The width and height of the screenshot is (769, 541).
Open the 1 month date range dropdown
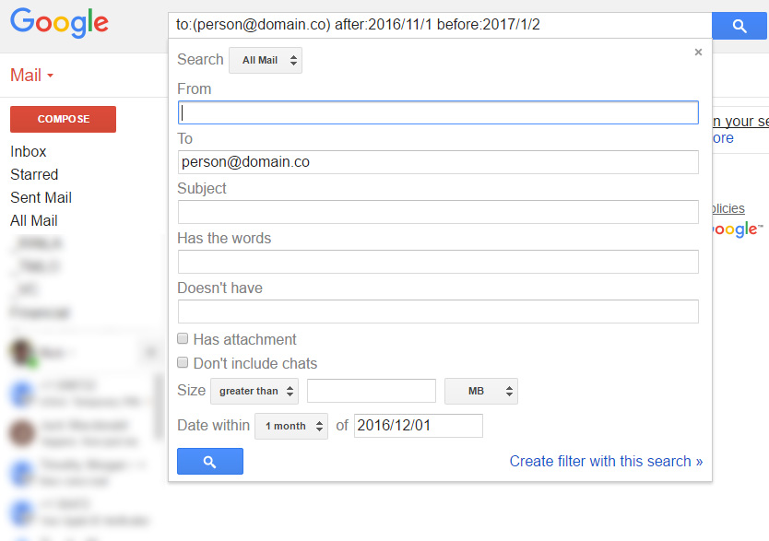[x=291, y=426]
